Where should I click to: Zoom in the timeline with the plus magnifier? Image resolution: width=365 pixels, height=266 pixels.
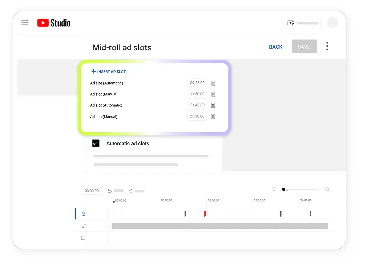[327, 189]
